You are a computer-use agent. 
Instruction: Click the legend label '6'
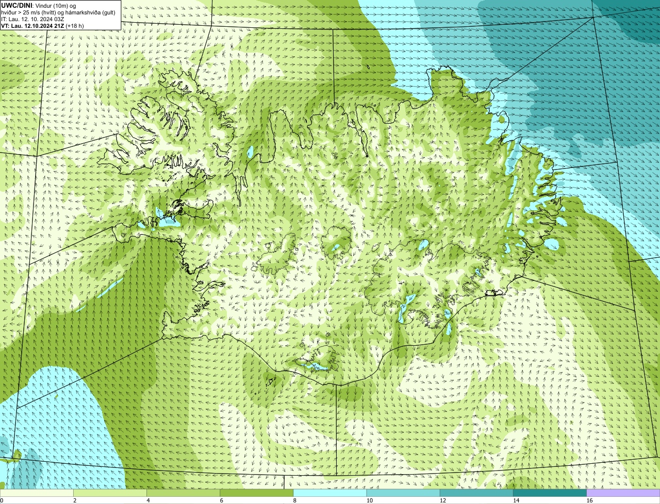(x=221, y=500)
